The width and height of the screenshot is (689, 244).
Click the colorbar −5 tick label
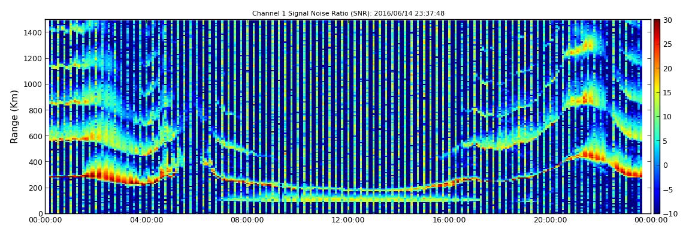(667, 189)
